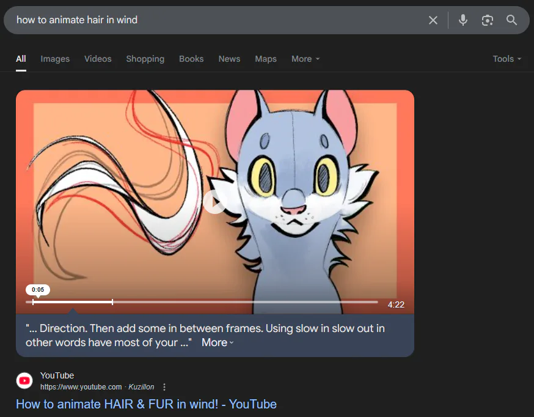
Task: Switch to the Images tab
Action: (x=55, y=59)
